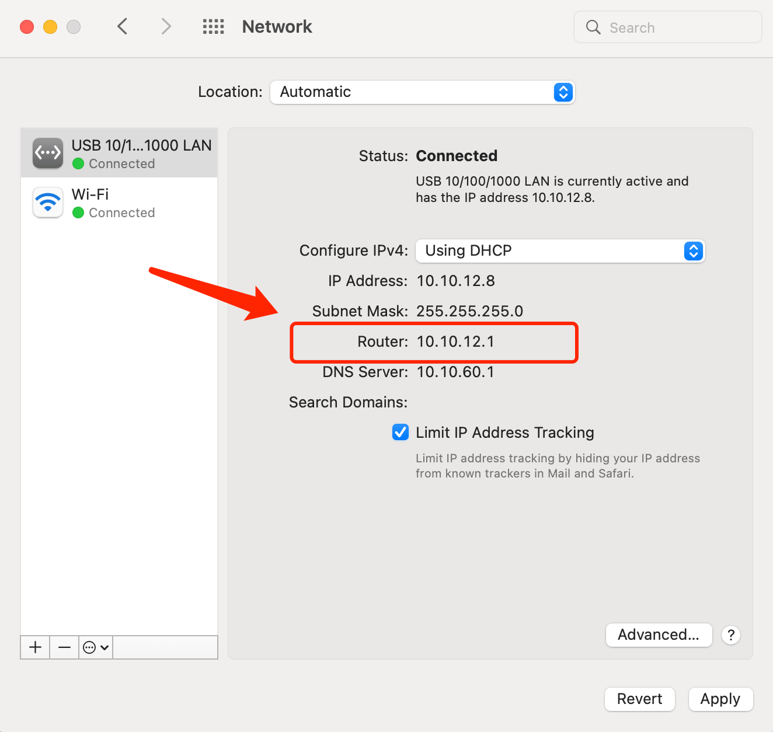Minimize window with yellow button

(50, 27)
